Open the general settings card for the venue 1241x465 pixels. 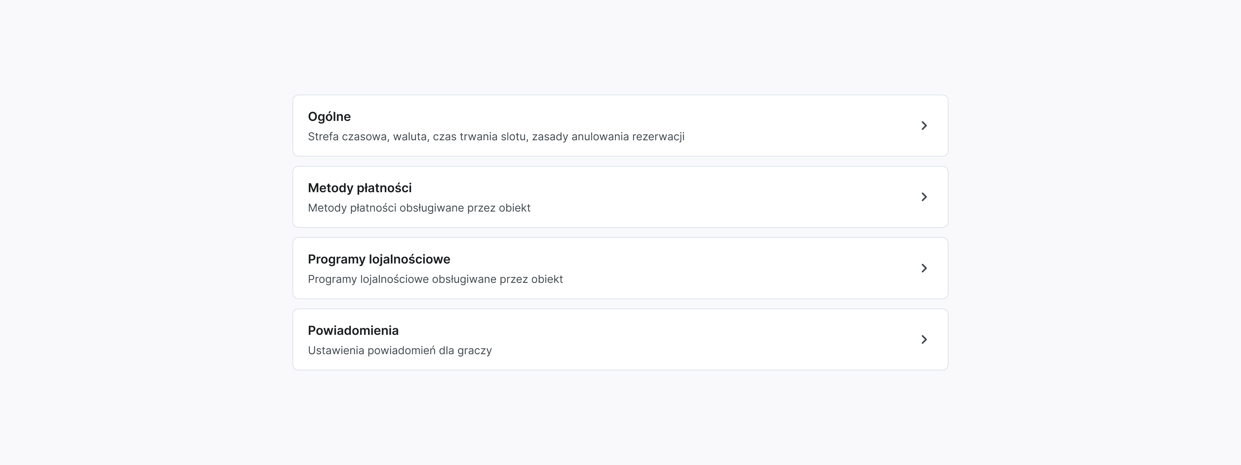tap(620, 126)
